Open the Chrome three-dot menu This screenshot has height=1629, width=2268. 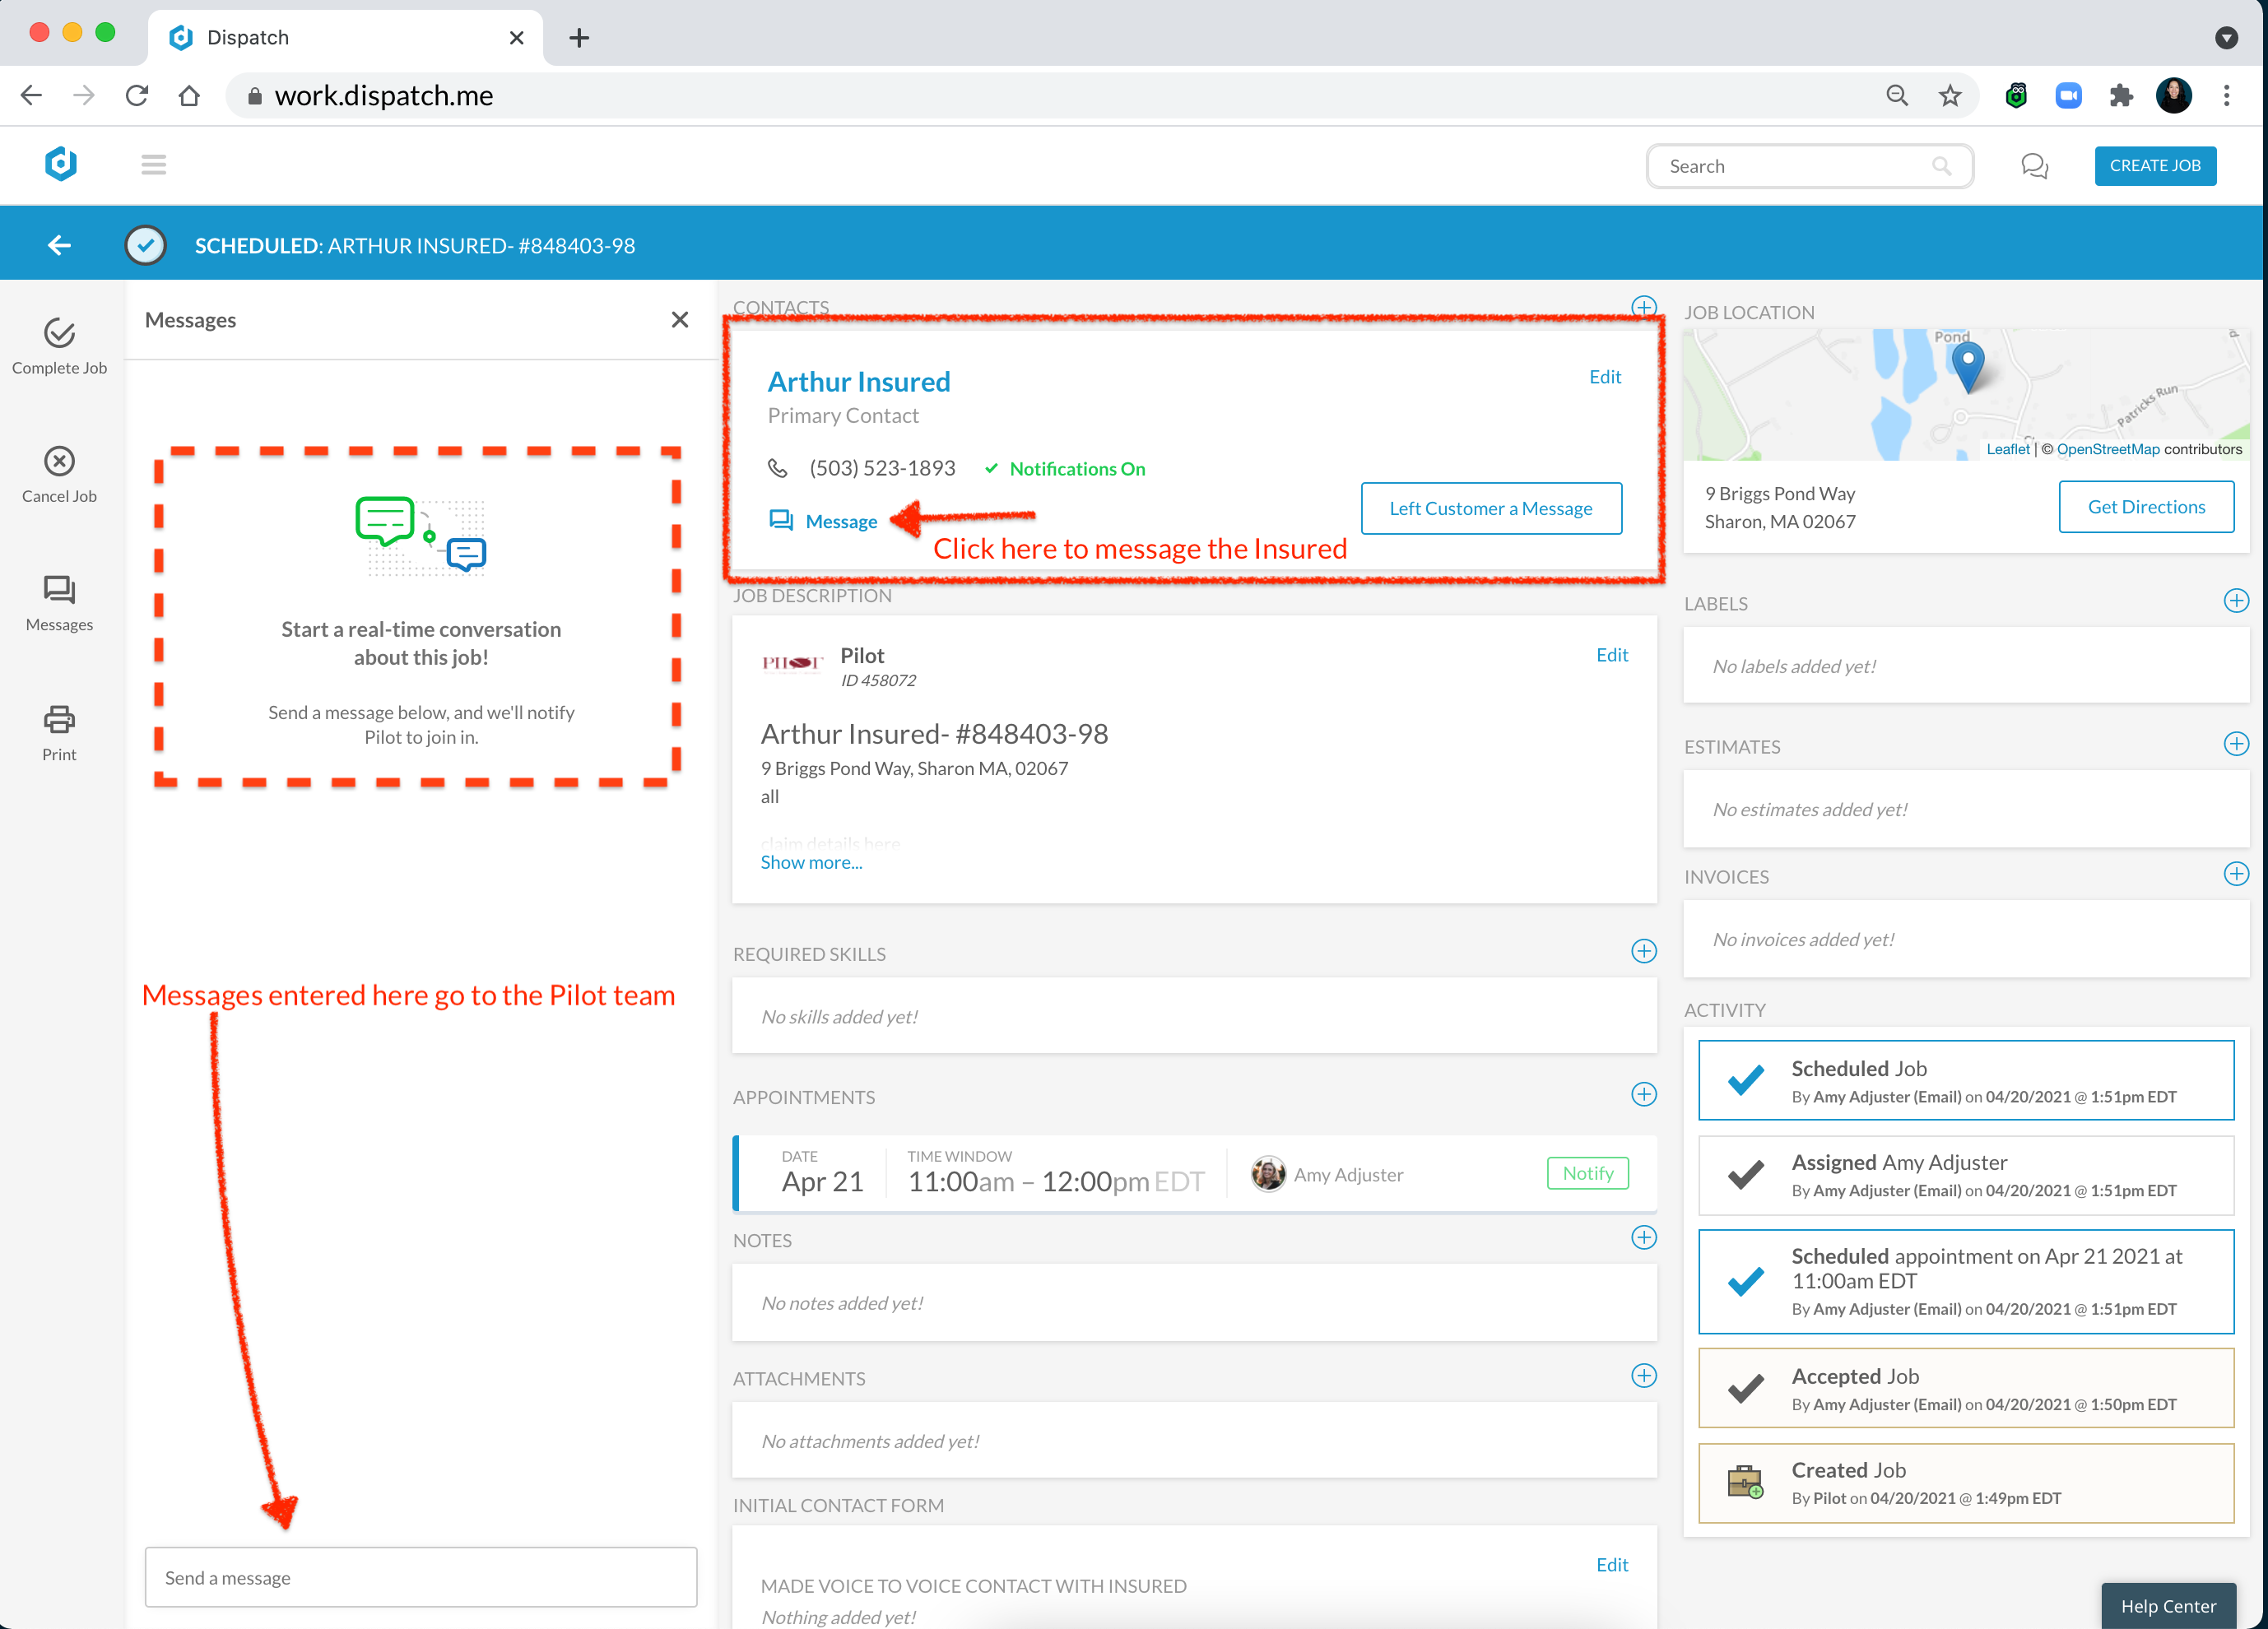2226,96
